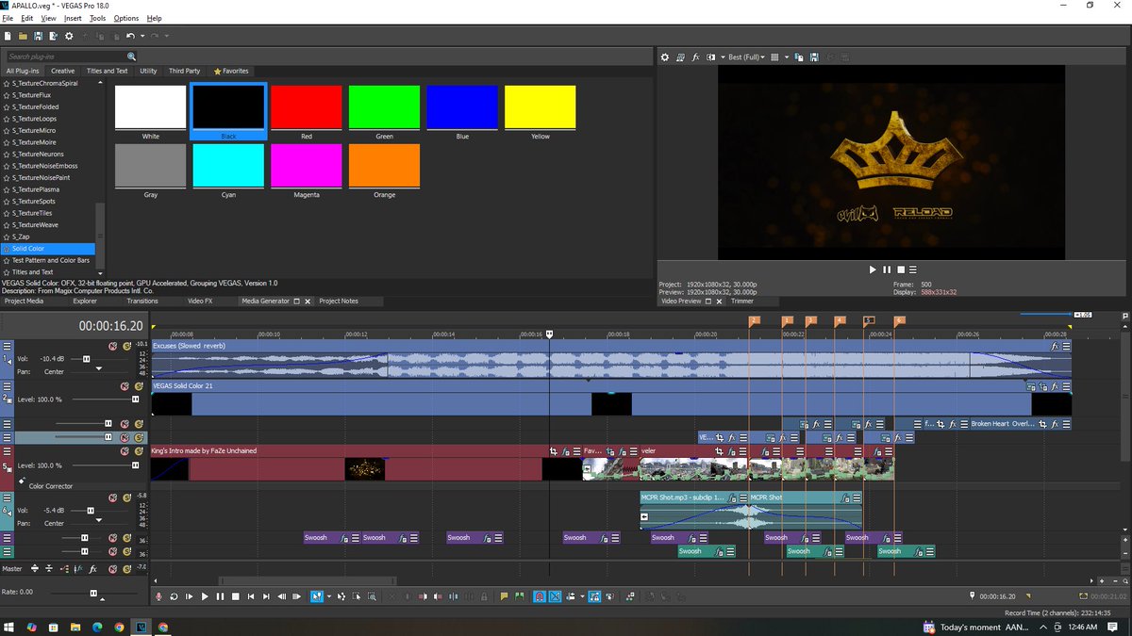Image resolution: width=1132 pixels, height=636 pixels.
Task: Open the File menu
Action: coord(8,18)
